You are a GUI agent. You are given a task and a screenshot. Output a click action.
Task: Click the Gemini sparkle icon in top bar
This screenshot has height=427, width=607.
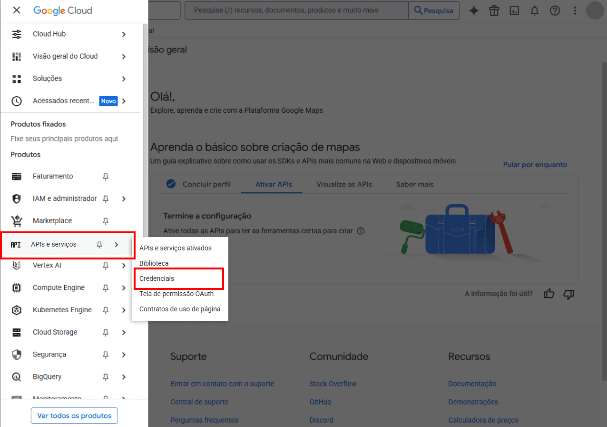[473, 10]
